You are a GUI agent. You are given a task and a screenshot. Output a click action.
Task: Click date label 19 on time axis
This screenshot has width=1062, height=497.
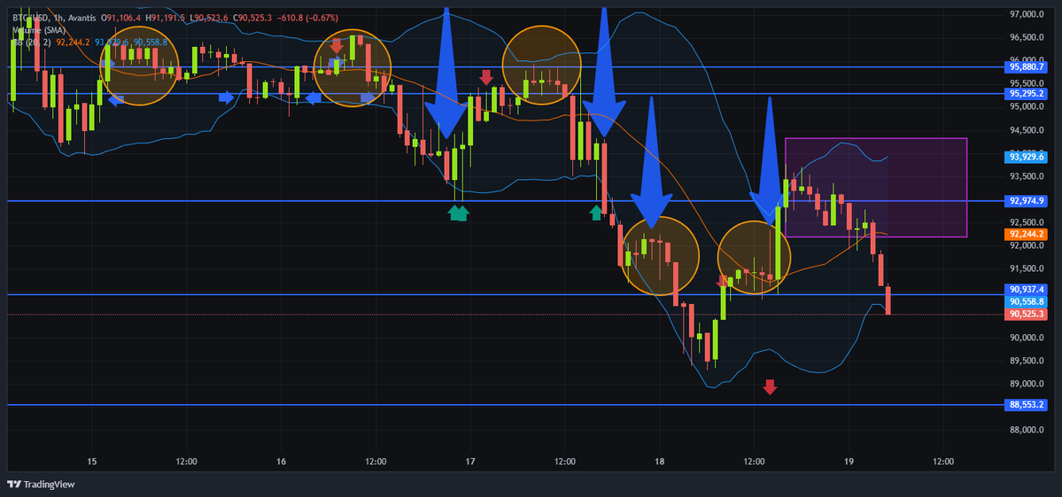[x=849, y=462]
